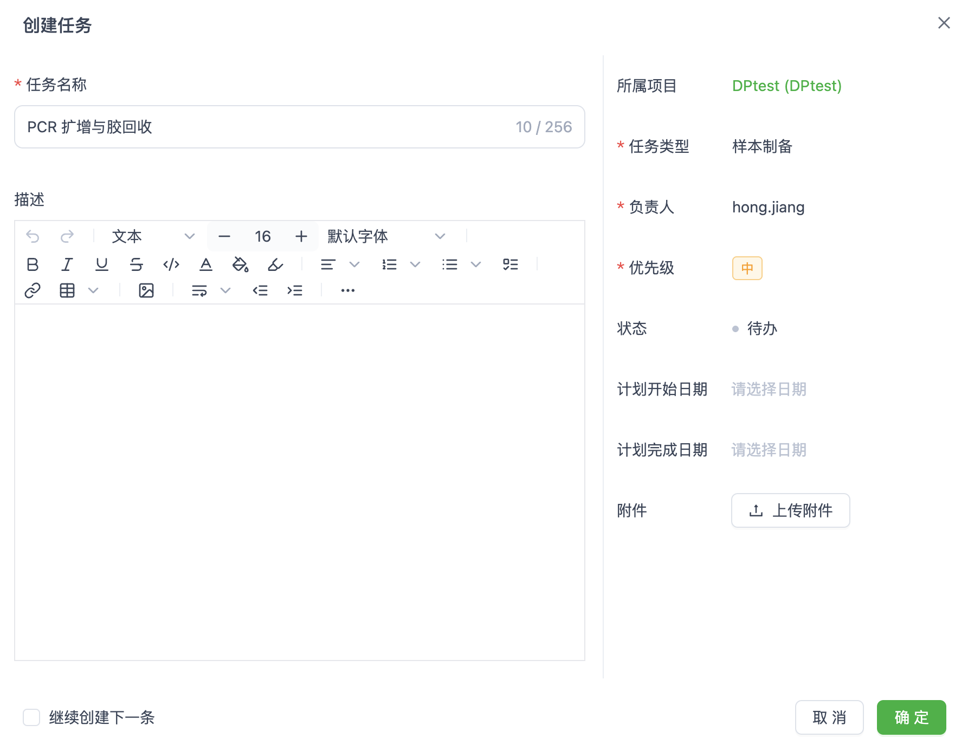This screenshot has width=968, height=751.
Task: Open the DPtest project link
Action: [x=786, y=86]
